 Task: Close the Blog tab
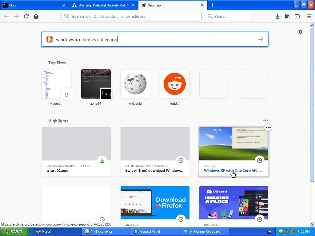point(64,5)
